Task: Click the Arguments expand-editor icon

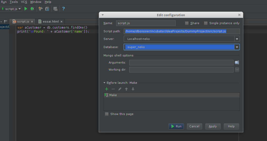Action: (x=237, y=62)
